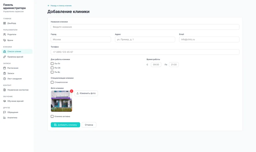Open Привязка врачей link icon

click(5, 57)
